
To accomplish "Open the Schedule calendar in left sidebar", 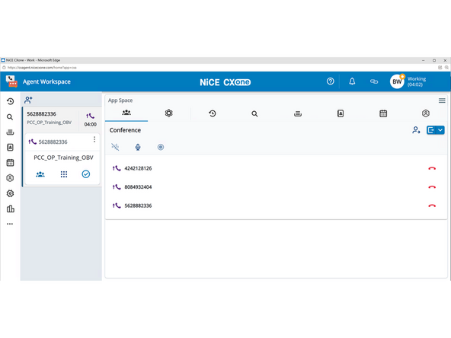I will 10,163.
